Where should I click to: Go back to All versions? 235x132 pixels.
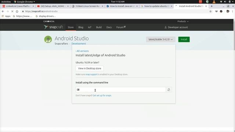[x=82, y=51]
